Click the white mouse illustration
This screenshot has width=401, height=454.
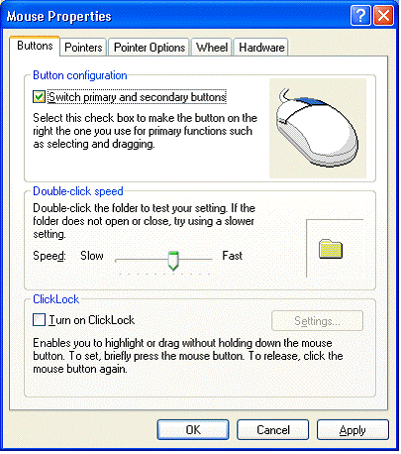[x=317, y=128]
